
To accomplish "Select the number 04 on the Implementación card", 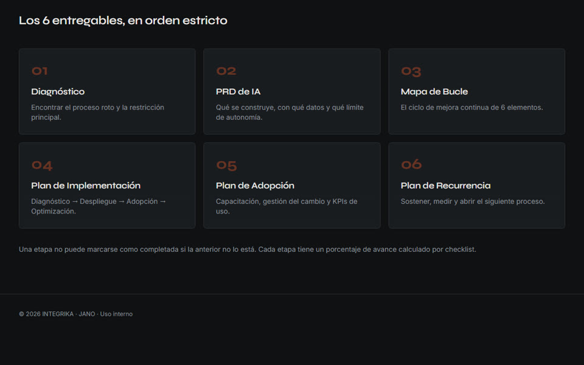I will [x=42, y=165].
